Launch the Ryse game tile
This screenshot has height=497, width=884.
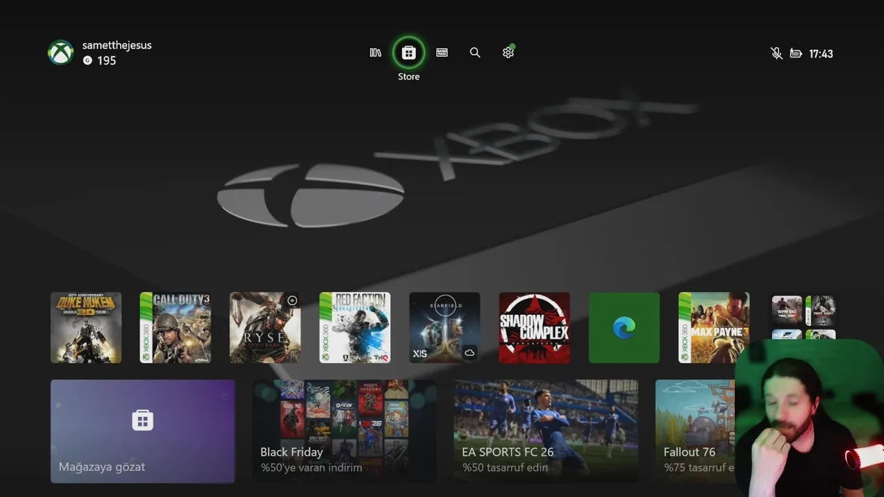click(x=265, y=328)
